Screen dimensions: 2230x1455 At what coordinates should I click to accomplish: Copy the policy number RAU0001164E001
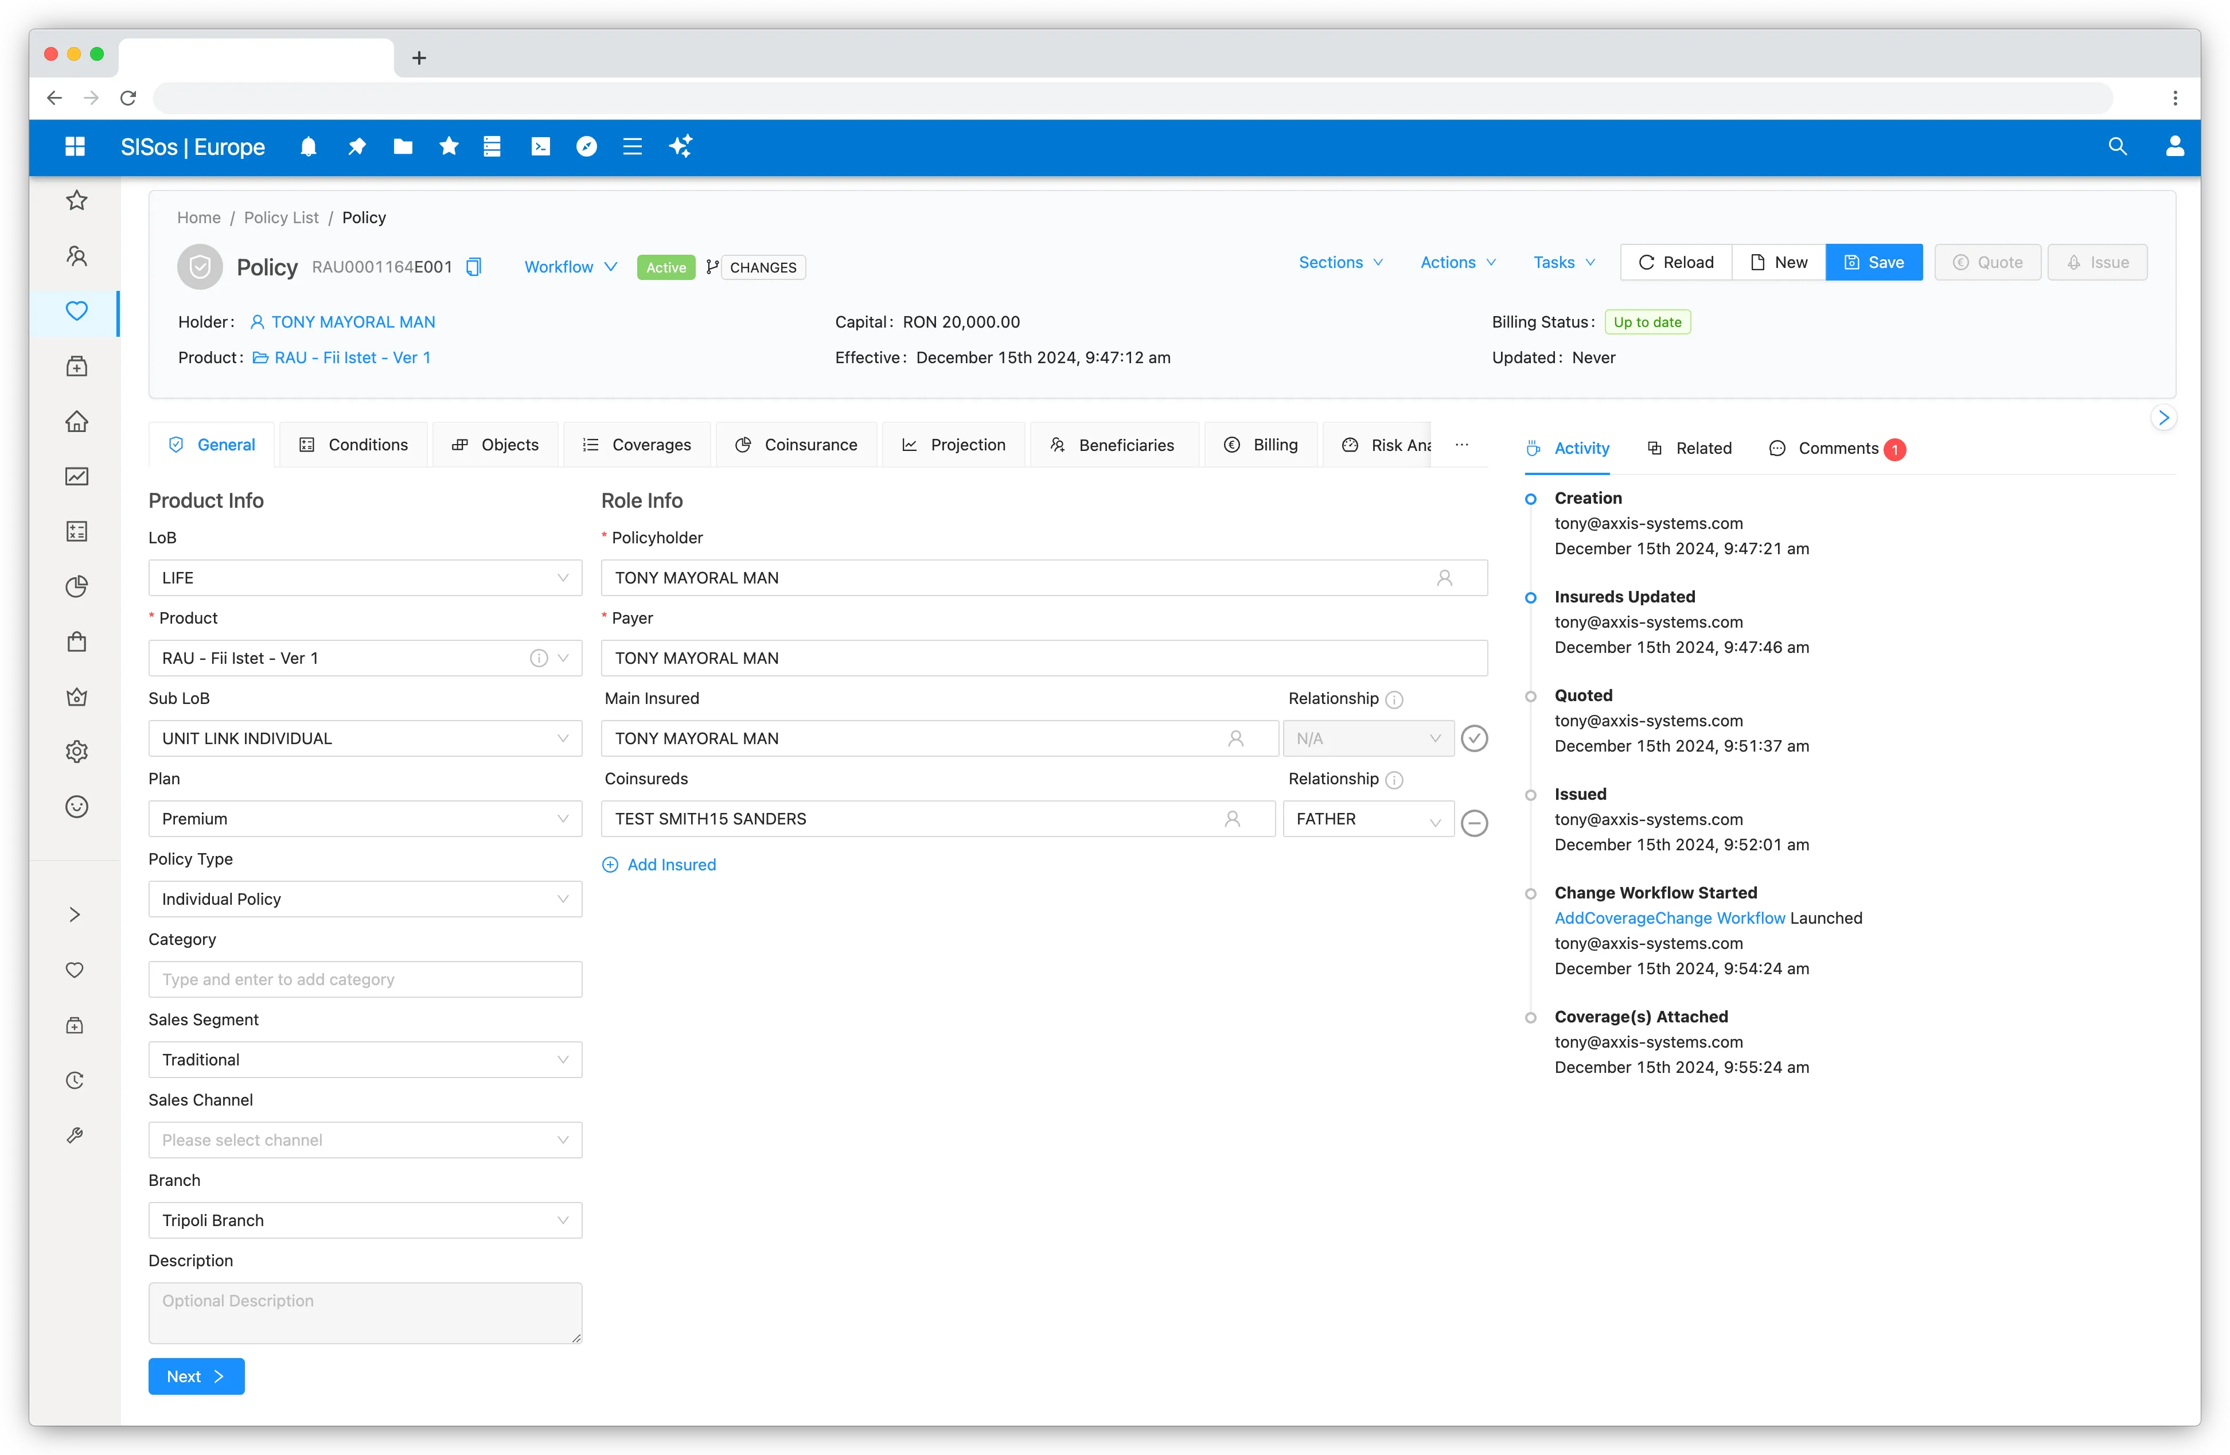(x=474, y=267)
